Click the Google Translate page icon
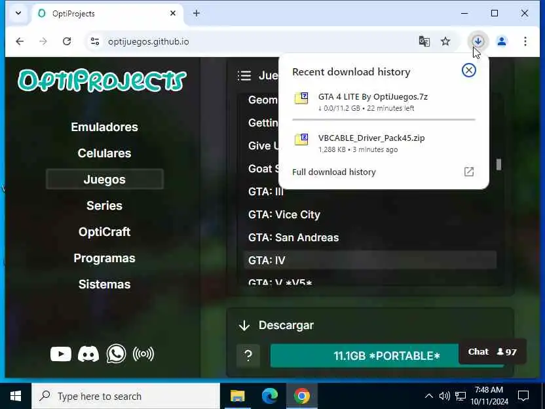Image resolution: width=545 pixels, height=409 pixels. click(x=424, y=41)
